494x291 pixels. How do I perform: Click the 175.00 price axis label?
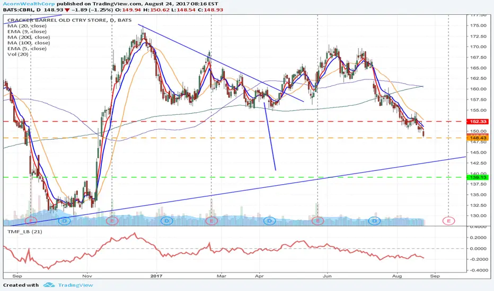pos(478,25)
